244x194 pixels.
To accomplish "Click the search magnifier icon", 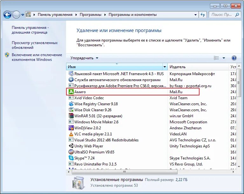I will tap(237, 15).
